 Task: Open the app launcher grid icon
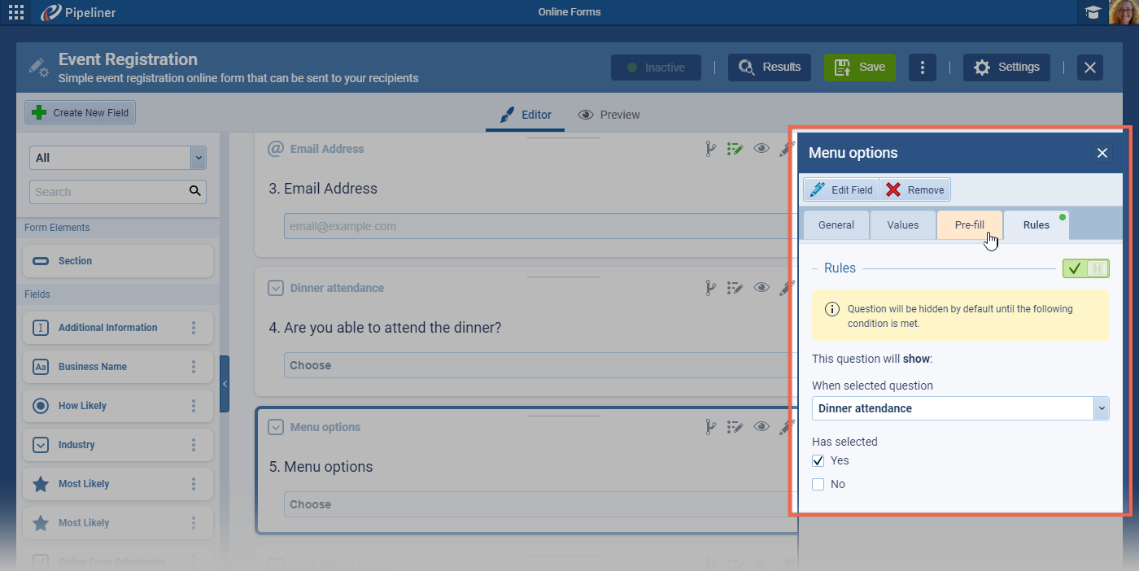(x=16, y=12)
